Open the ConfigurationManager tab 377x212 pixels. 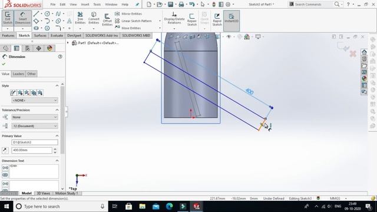click(x=28, y=48)
